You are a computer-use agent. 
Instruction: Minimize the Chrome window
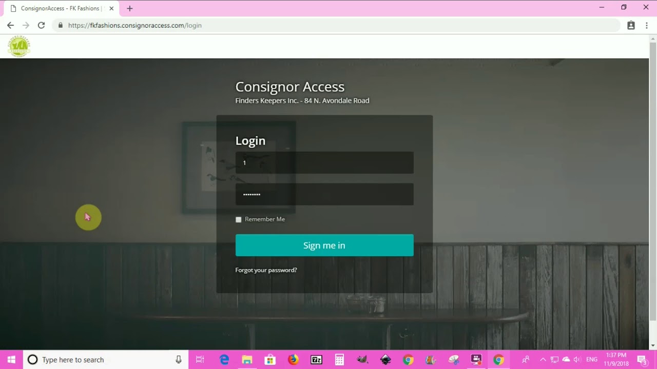coord(602,7)
